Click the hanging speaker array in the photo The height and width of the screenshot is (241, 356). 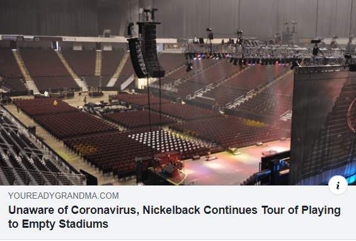click(x=146, y=50)
